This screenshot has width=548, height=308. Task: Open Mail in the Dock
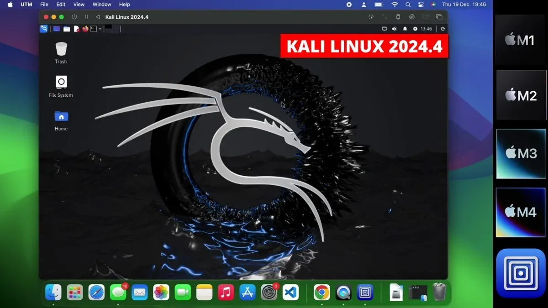click(x=140, y=292)
